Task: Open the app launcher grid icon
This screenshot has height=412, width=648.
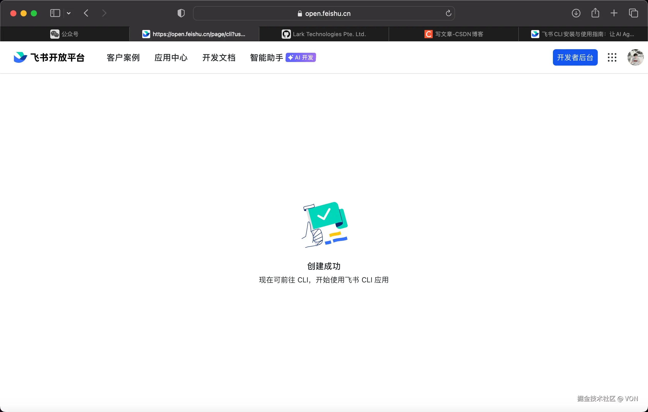Action: (612, 57)
